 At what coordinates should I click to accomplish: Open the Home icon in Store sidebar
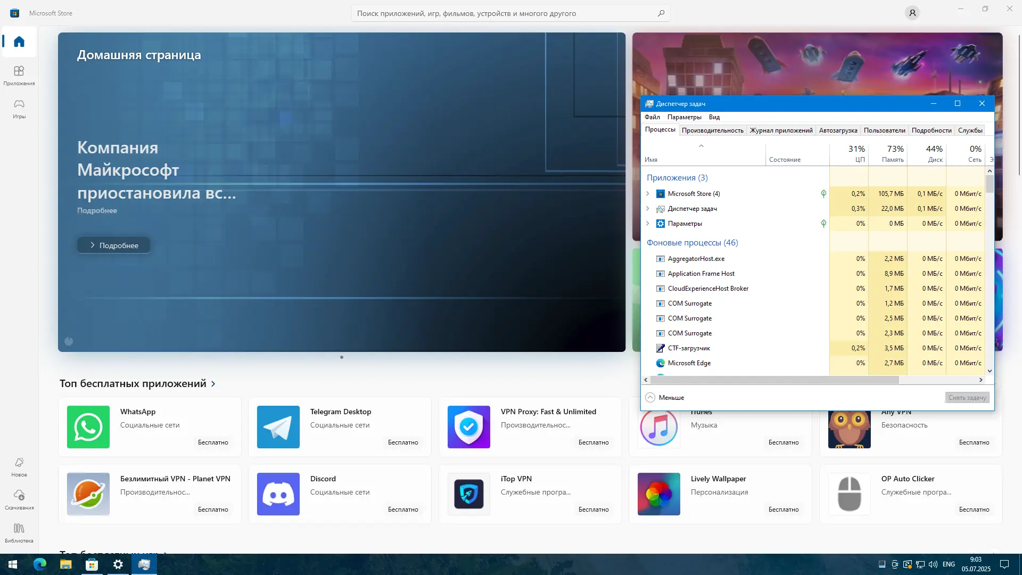point(19,42)
